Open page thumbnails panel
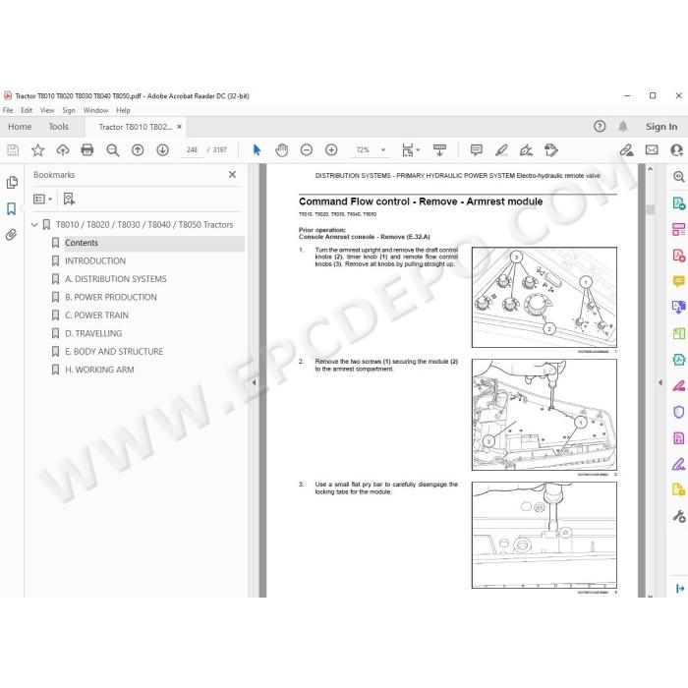688x688 pixels. pos(12,182)
